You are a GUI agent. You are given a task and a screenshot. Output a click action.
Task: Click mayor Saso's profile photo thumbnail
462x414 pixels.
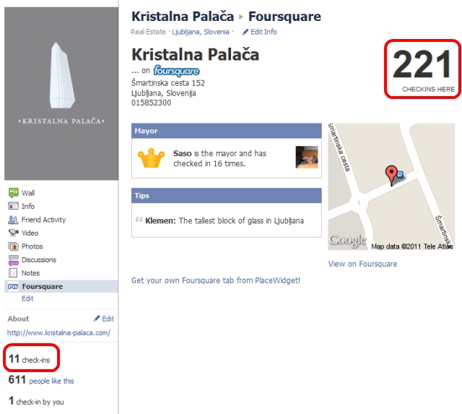point(307,158)
